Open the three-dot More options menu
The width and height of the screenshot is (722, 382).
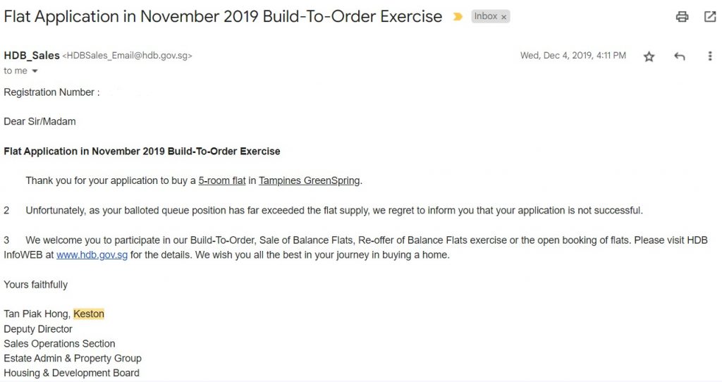point(709,56)
